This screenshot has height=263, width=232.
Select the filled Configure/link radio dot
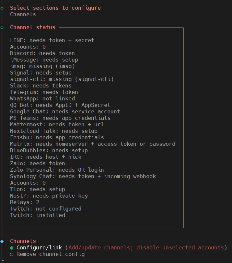click(12, 248)
